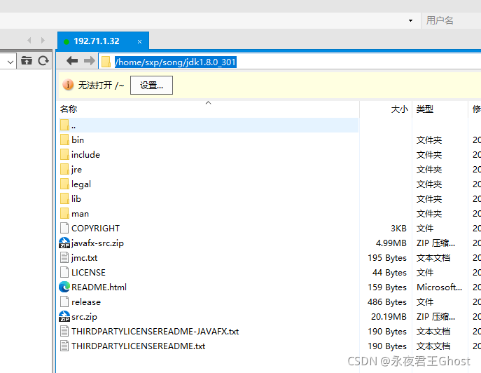
Task: Select the 'include' folder name
Action: 85,154
